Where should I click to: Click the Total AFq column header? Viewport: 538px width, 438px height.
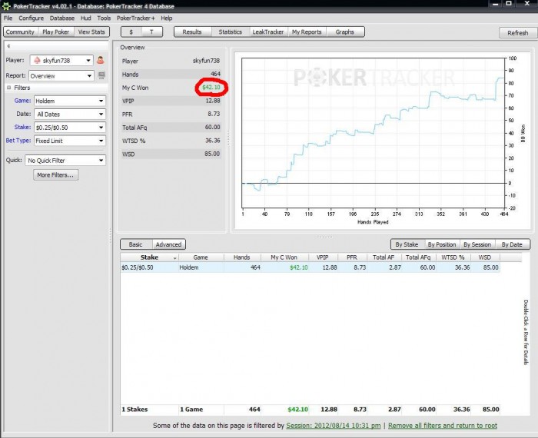tap(418, 257)
